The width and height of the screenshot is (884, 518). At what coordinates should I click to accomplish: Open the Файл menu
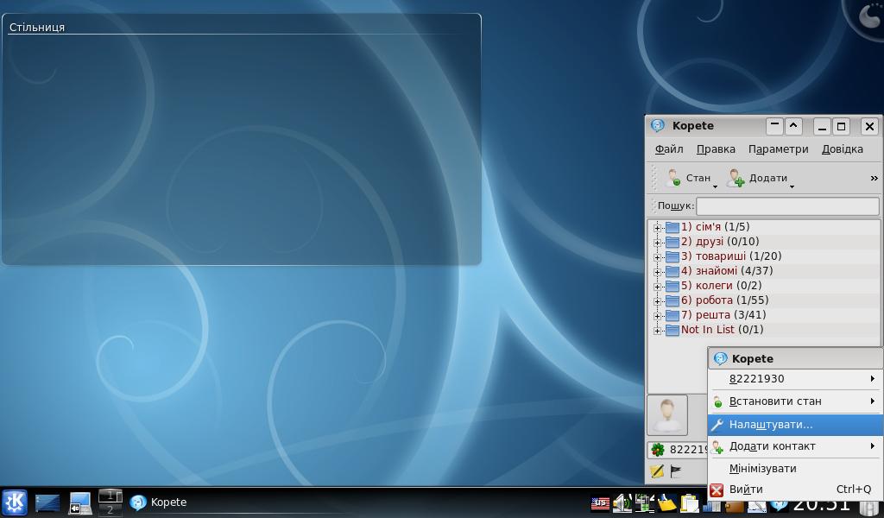[x=669, y=148]
